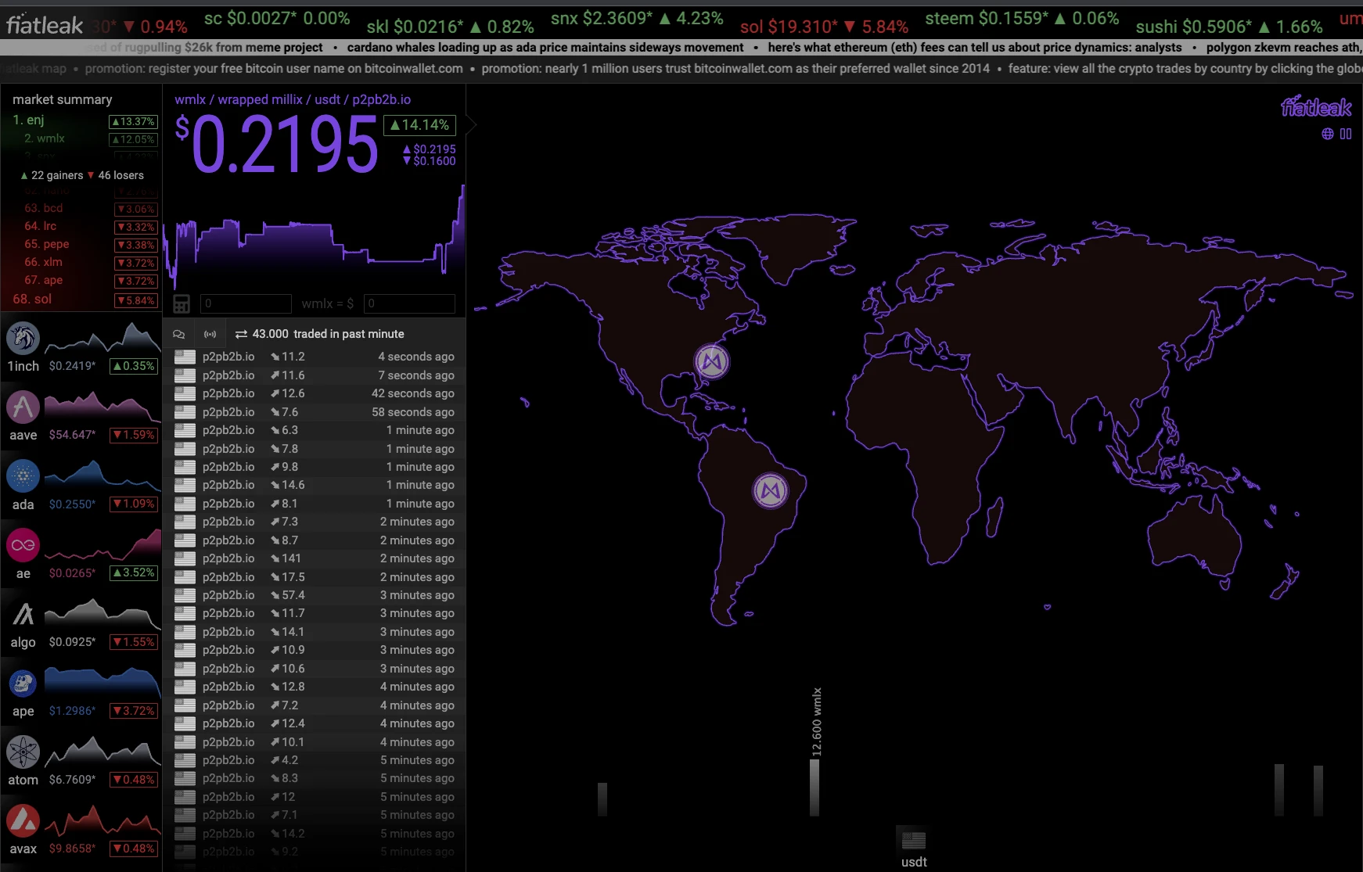Click the dollar value input field

tap(409, 303)
